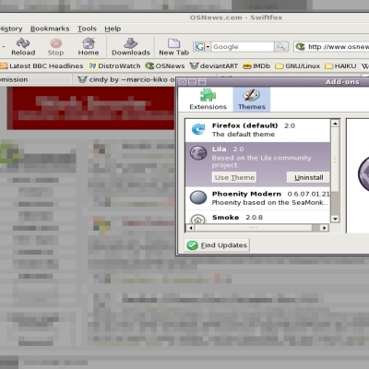Open the GNU/Linux bookmarks folder

point(297,66)
